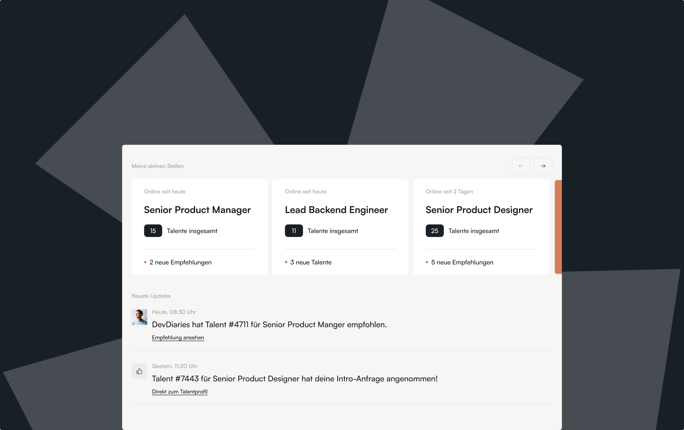Click the 15 talent count badge
Viewport: 684px width, 430px height.
[x=153, y=231]
